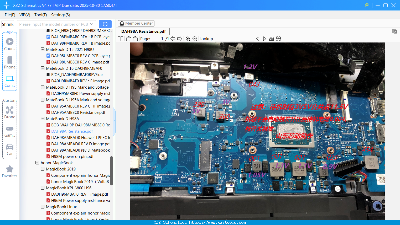
Task: Open BOB-WAH9P DAH98MMB8D0 file
Action: click(x=78, y=125)
